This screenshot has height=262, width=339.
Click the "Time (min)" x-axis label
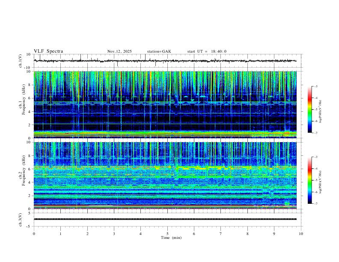(x=171, y=238)
